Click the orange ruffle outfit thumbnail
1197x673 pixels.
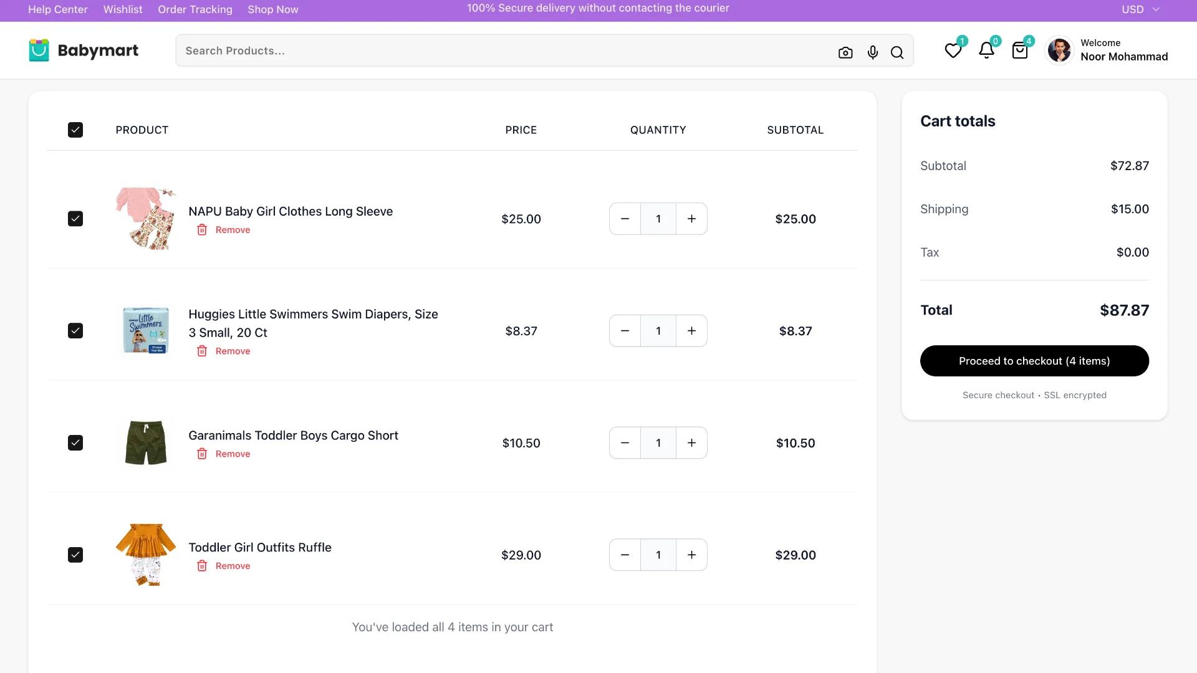pyautogui.click(x=146, y=555)
